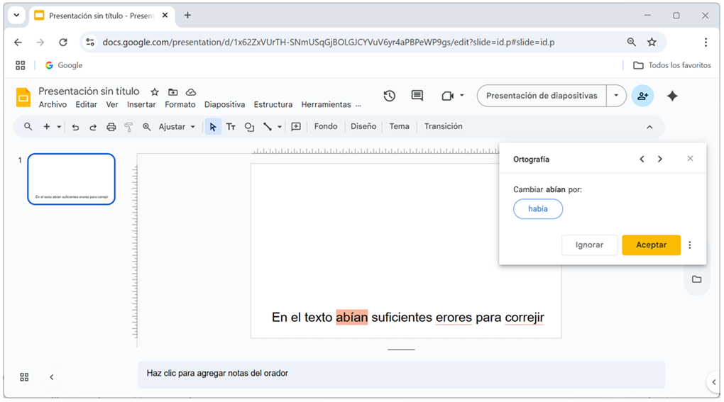This screenshot has height=402, width=724.
Task: Open the Formato menu
Action: (180, 104)
